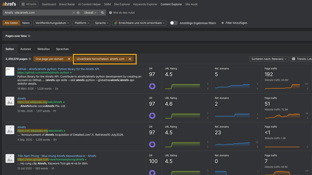The width and height of the screenshot is (312, 175).
Task: Open Erreichbare und nicht erreichbare dropdown
Action: click(x=139, y=23)
